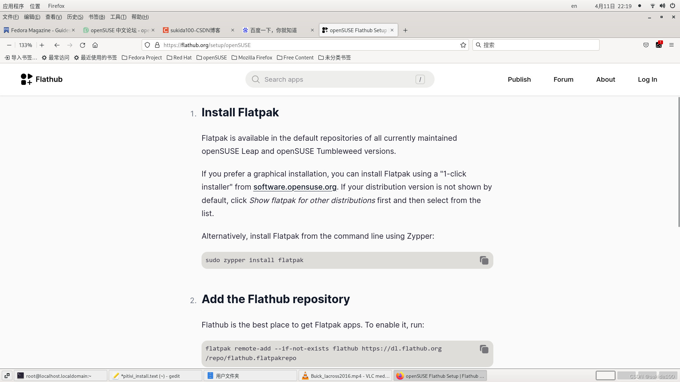Expand the 未分类书签 bookmarks folder

[334, 58]
